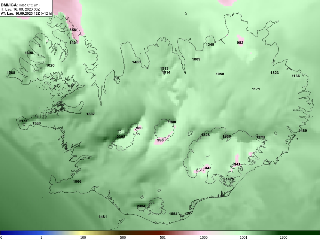Click the map value 1837
The height and width of the screenshot is (240, 320).
click(91, 114)
